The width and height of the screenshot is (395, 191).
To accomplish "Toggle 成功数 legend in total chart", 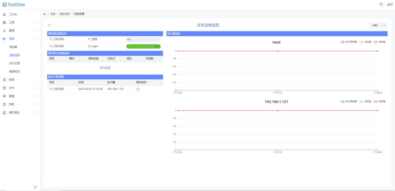I will pyautogui.click(x=365, y=42).
